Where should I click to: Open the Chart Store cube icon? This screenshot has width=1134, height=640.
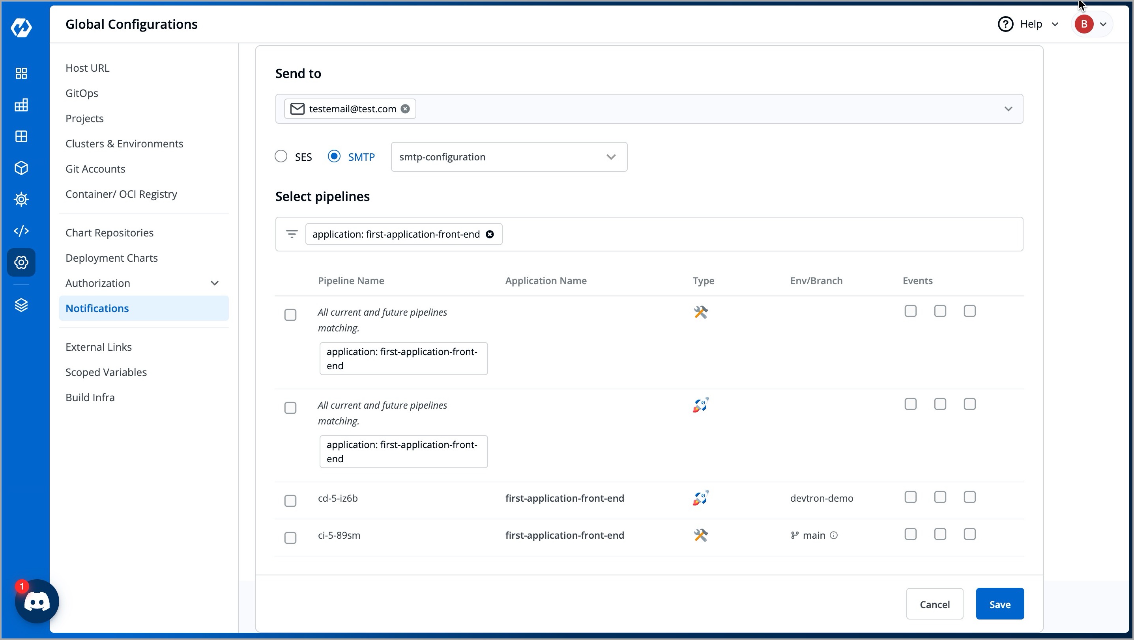pyautogui.click(x=21, y=168)
